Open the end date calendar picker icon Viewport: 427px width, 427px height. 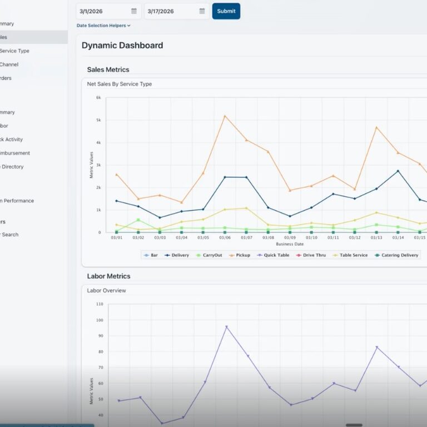pyautogui.click(x=202, y=11)
